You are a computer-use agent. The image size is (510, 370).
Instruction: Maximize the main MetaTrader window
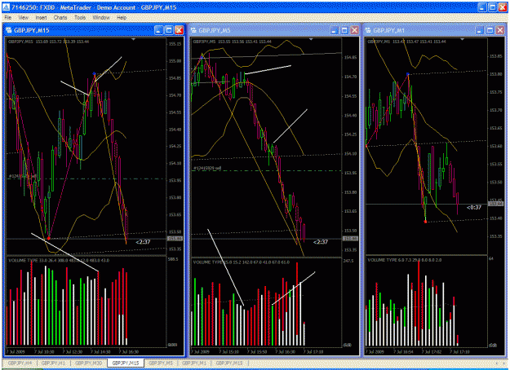pyautogui.click(x=493, y=7)
